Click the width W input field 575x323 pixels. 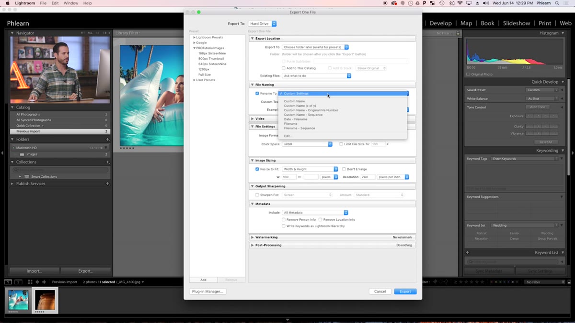click(289, 177)
